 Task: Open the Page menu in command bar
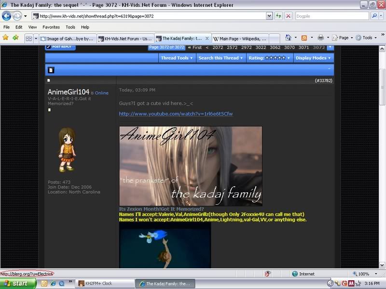(342, 38)
